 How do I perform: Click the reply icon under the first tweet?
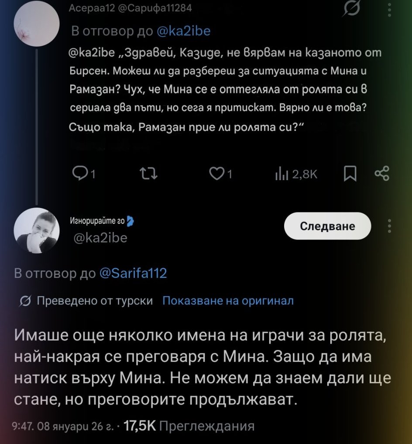(80, 174)
